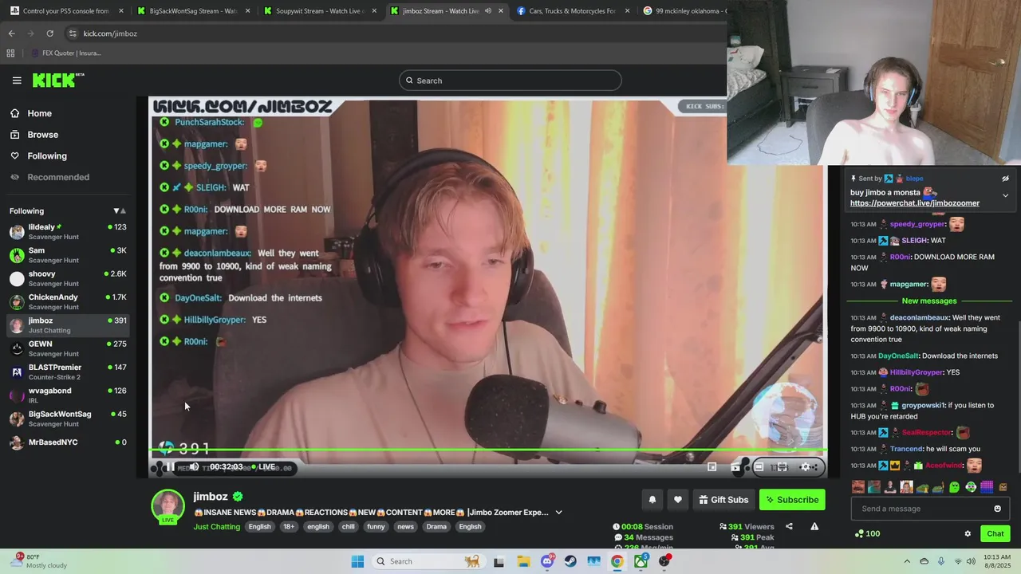Open ChickenAndy's channel in Following

pyautogui.click(x=68, y=301)
